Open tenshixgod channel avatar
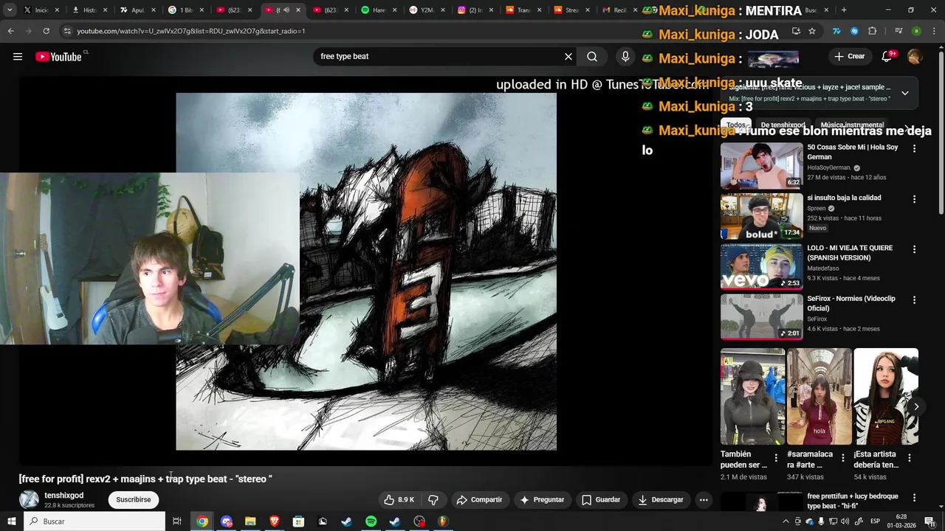Screen dimensions: 945x531 click(x=29, y=500)
